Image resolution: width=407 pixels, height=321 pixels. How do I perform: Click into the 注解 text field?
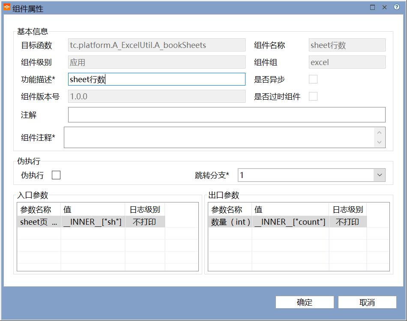click(x=227, y=115)
